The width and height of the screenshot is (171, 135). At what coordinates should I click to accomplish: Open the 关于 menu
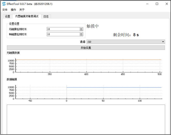click(x=22, y=10)
